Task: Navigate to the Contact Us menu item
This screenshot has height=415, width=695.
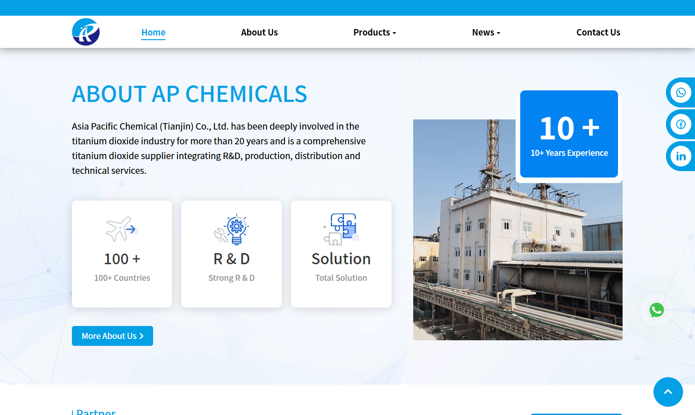Action: (x=598, y=32)
